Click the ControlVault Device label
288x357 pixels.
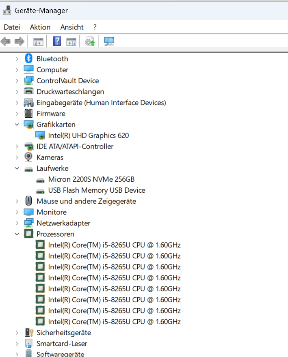[68, 81]
